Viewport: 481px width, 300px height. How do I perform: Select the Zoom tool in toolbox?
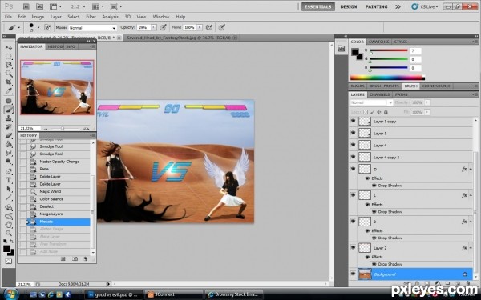coord(9,234)
